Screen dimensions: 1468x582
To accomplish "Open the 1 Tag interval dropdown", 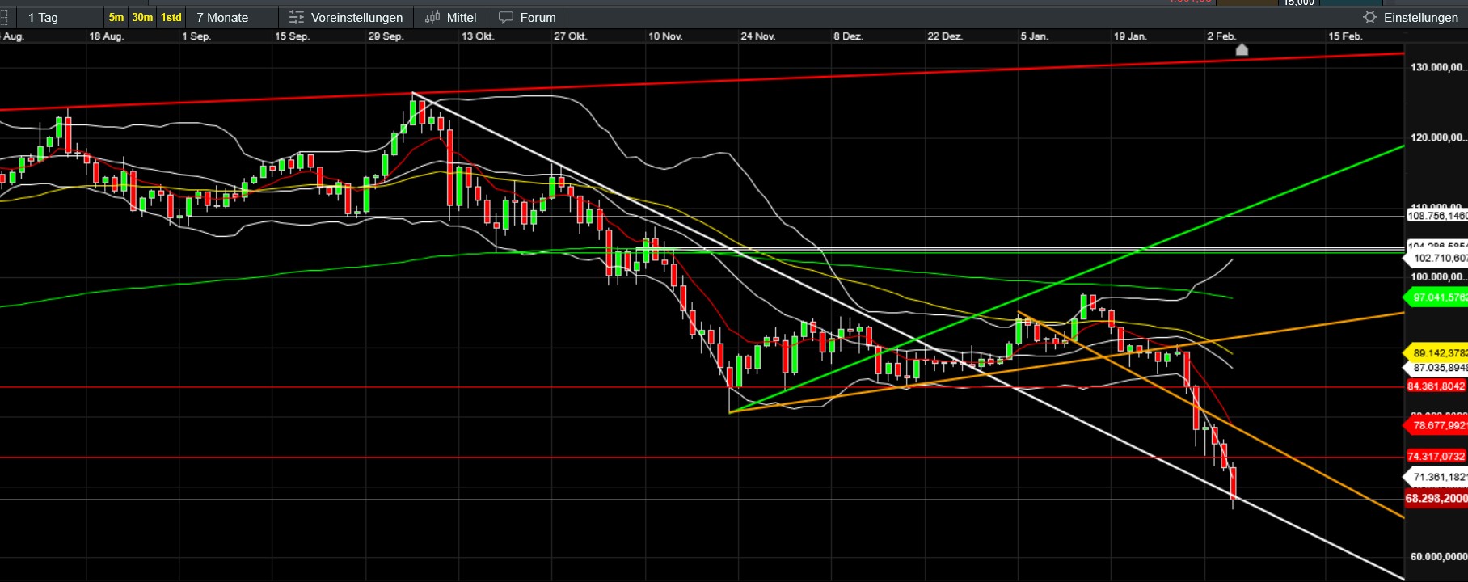I will [x=43, y=17].
